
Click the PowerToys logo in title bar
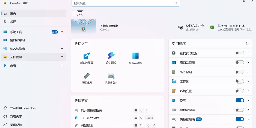coord(5,3)
